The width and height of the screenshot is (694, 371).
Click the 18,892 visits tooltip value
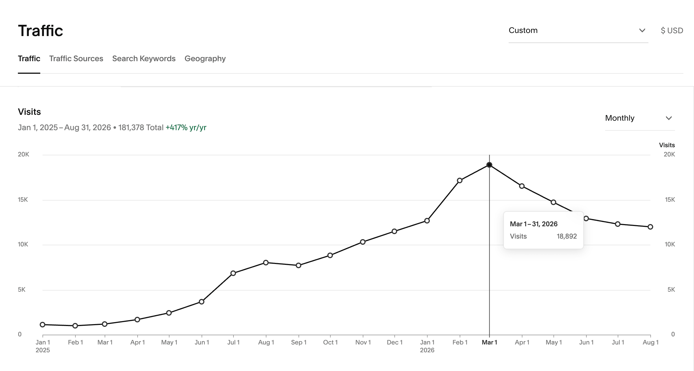pos(566,236)
